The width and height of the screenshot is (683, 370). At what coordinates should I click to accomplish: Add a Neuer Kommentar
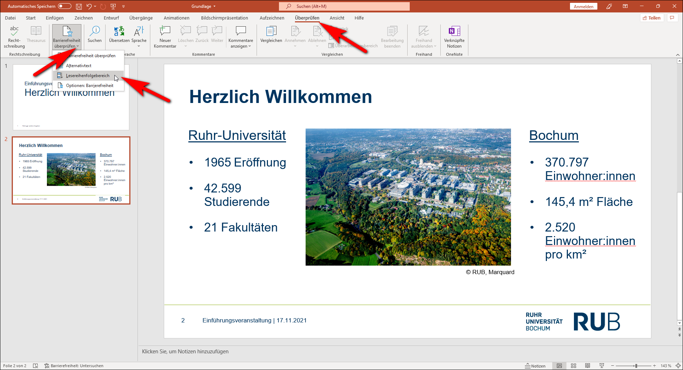coord(165,37)
